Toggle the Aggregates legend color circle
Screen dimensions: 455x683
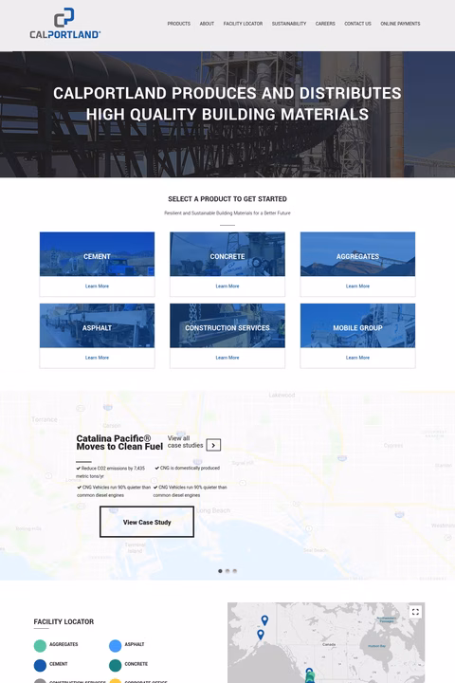point(40,646)
